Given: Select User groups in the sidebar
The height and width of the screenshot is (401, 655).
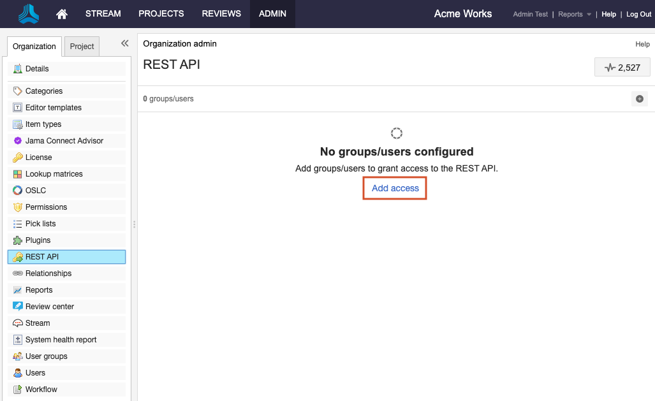Looking at the screenshot, I should pos(46,356).
